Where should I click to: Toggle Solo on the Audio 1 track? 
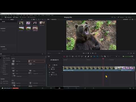(x=54, y=75)
